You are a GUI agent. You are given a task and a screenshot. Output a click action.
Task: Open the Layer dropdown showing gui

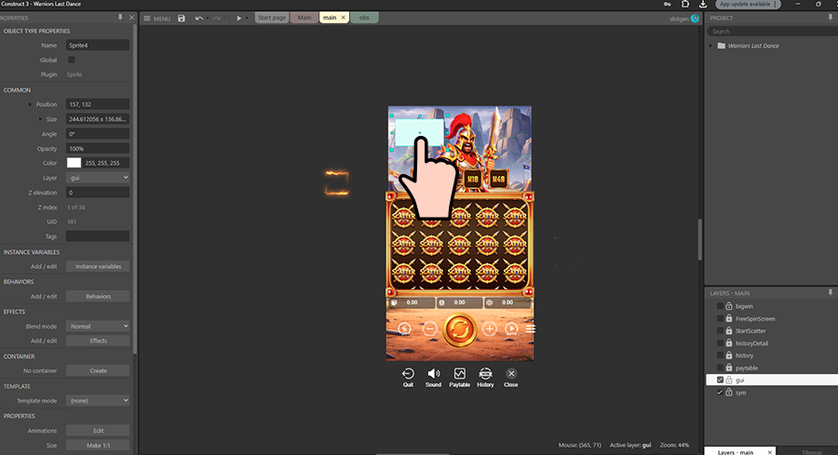pyautogui.click(x=98, y=178)
